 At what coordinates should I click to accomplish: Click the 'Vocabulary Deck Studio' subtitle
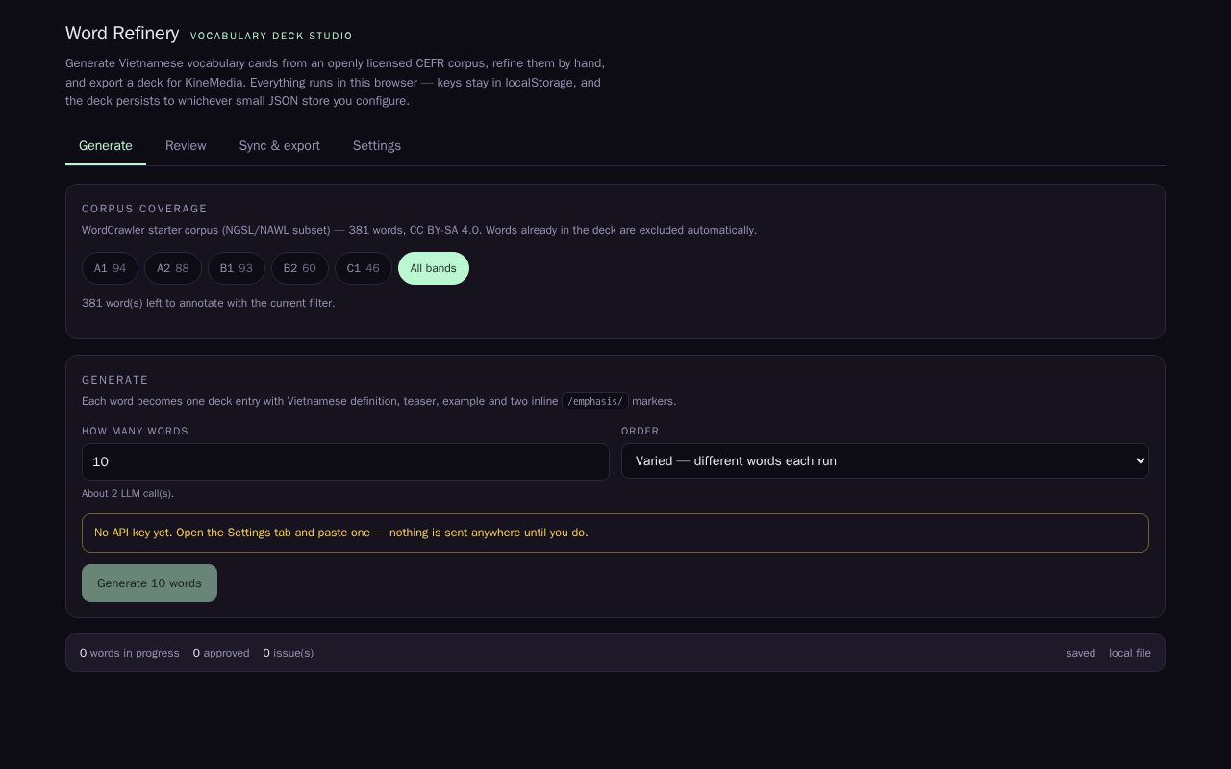(x=271, y=37)
